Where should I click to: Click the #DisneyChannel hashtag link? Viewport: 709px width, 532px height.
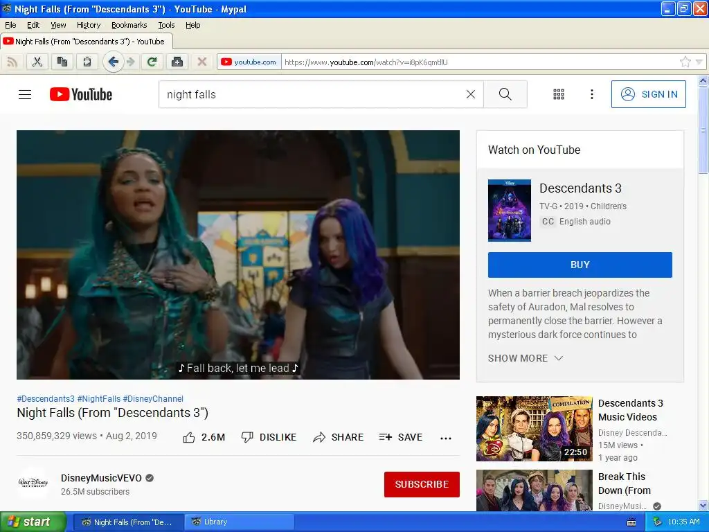[153, 398]
